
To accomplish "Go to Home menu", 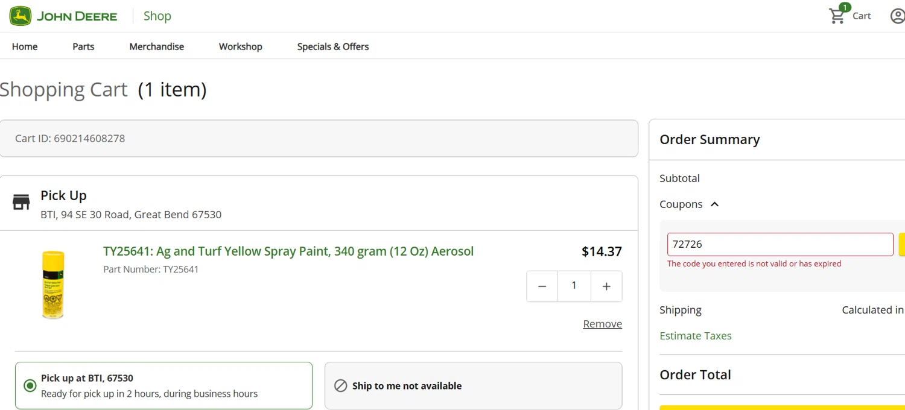I will [25, 46].
